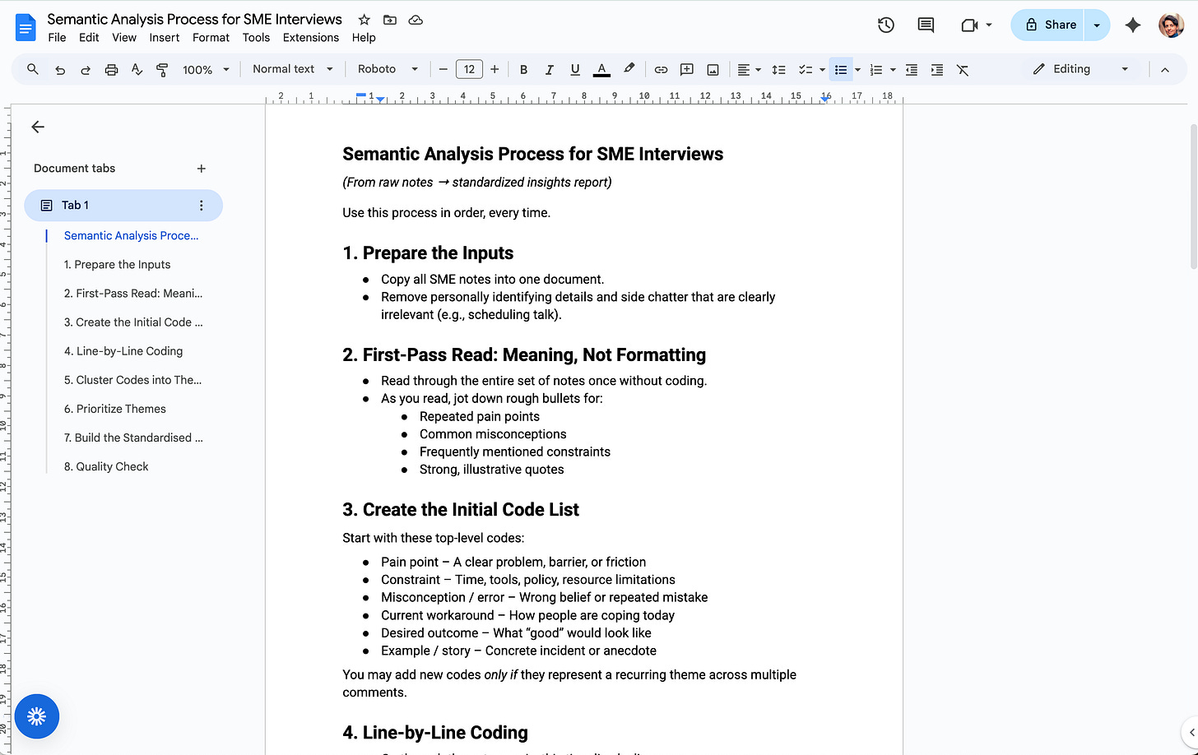Insert a link
The height and width of the screenshot is (755, 1198).
[x=661, y=70]
